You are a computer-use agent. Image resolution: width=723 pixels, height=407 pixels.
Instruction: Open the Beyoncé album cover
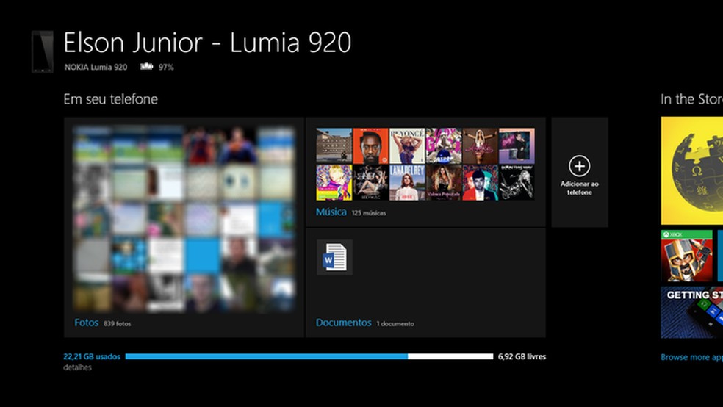point(407,146)
